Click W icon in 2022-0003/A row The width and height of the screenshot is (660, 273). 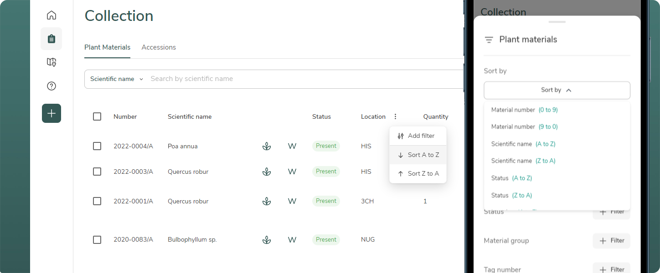292,172
